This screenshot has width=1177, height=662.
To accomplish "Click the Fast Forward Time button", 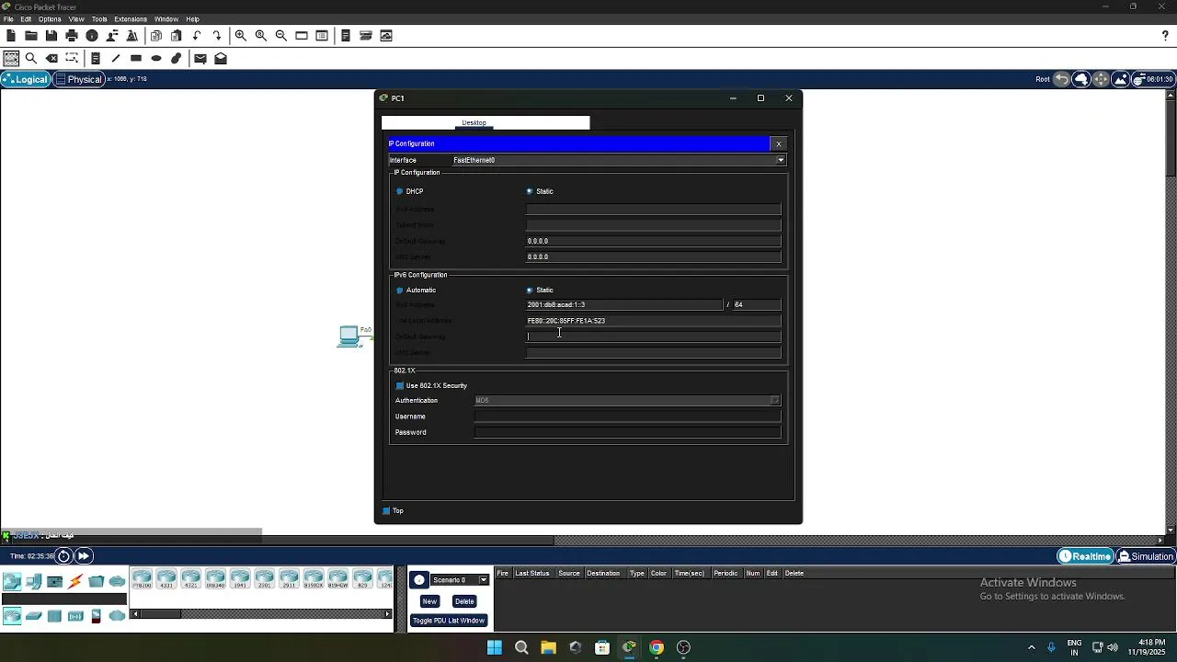I will click(83, 555).
